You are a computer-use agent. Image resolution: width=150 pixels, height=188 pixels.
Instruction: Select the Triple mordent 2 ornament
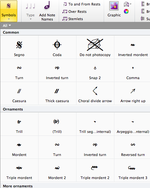tap(95, 170)
